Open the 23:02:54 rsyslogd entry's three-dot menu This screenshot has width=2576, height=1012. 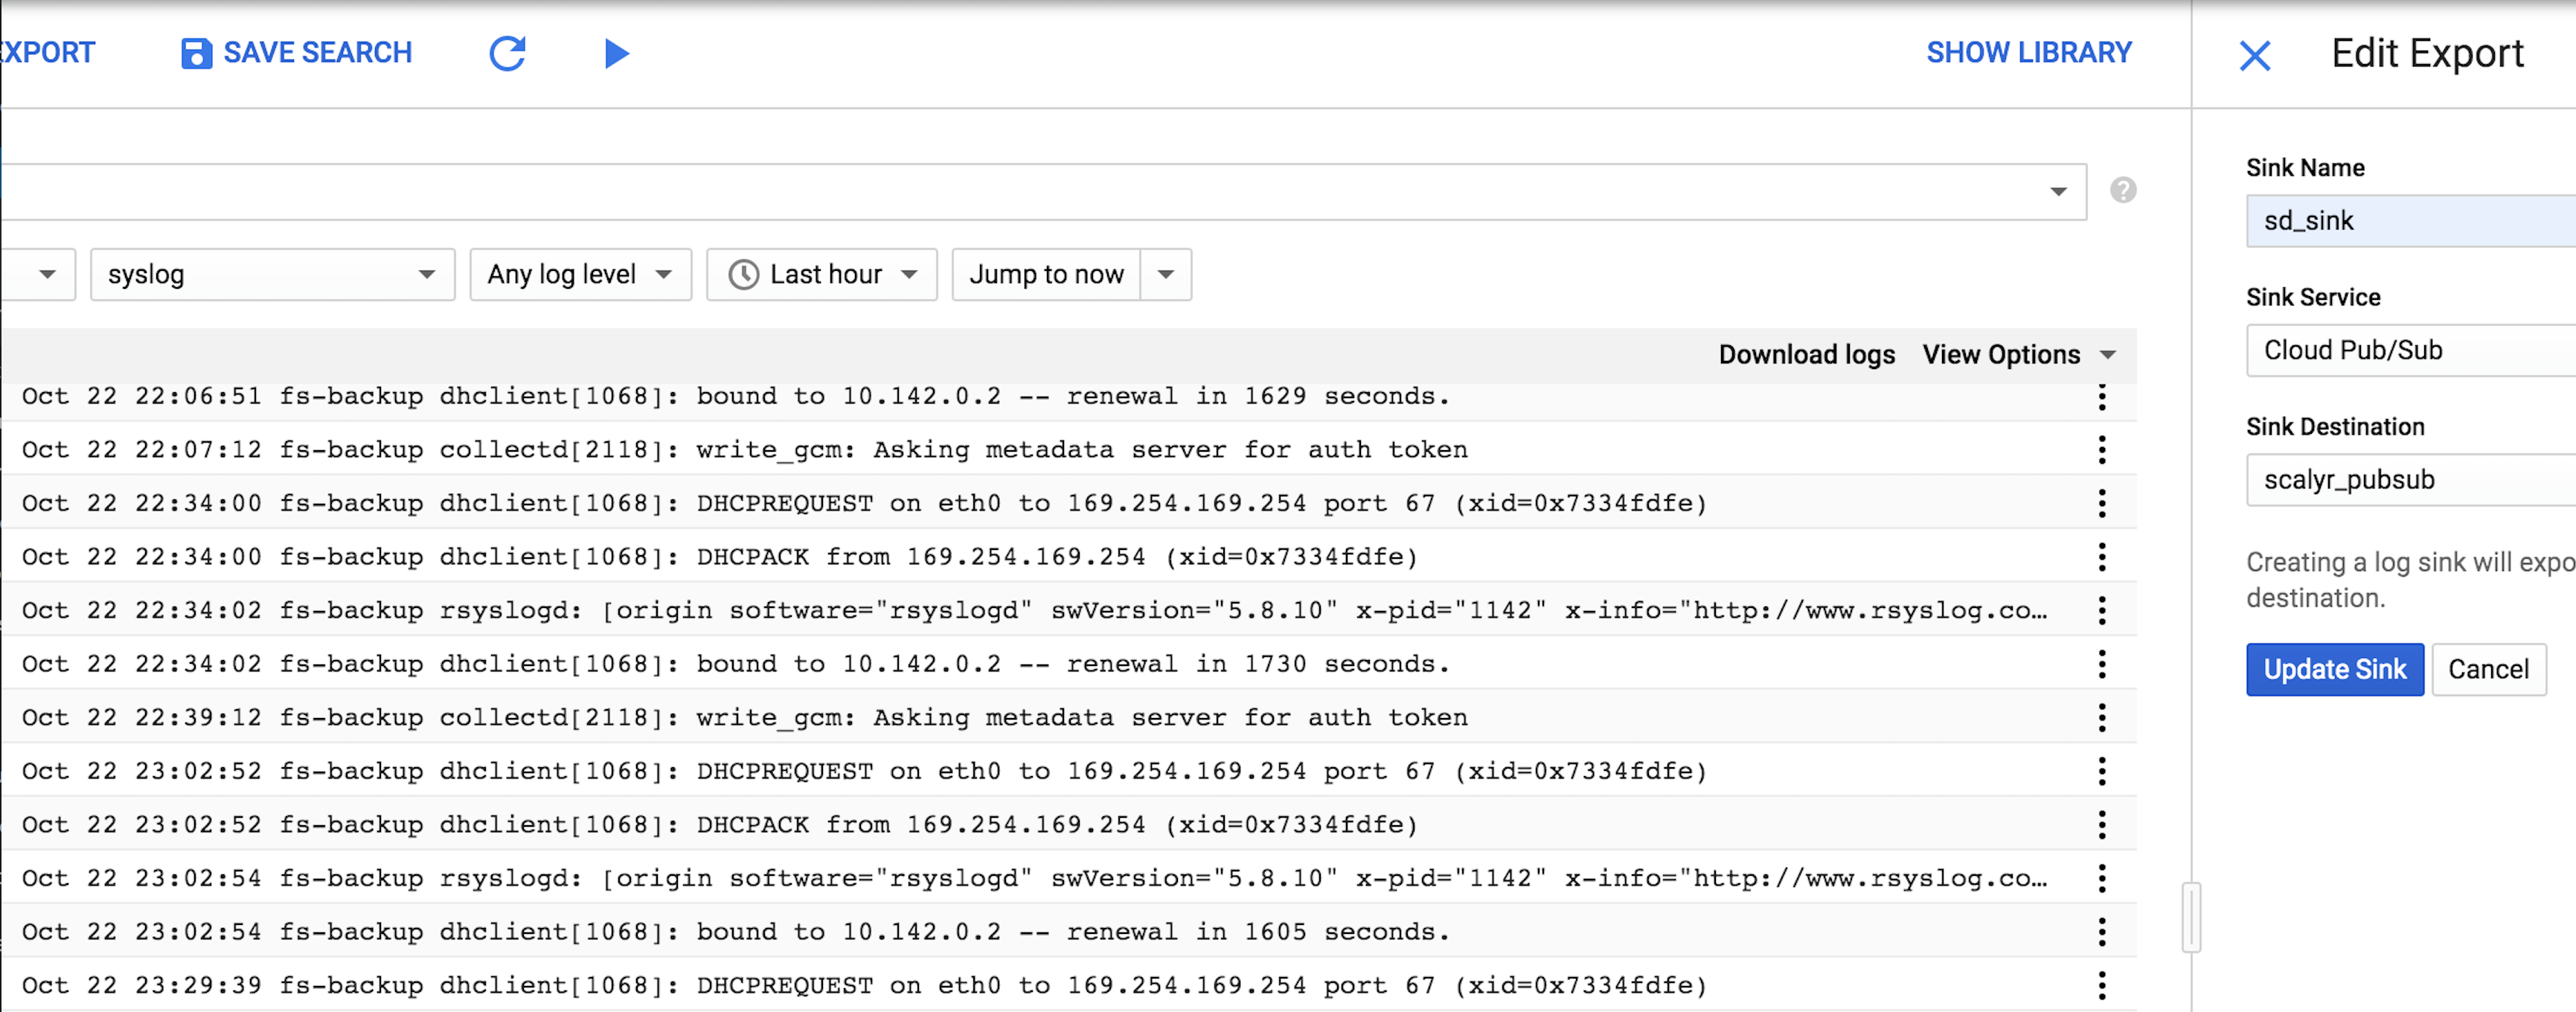click(x=2101, y=879)
